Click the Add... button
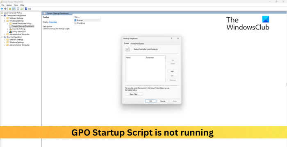The height and width of the screenshot is (147, 287). tap(173, 71)
